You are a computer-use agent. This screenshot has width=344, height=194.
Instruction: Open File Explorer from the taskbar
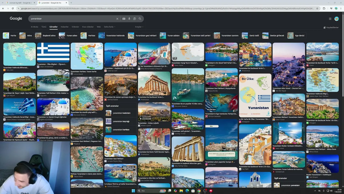pos(181,191)
